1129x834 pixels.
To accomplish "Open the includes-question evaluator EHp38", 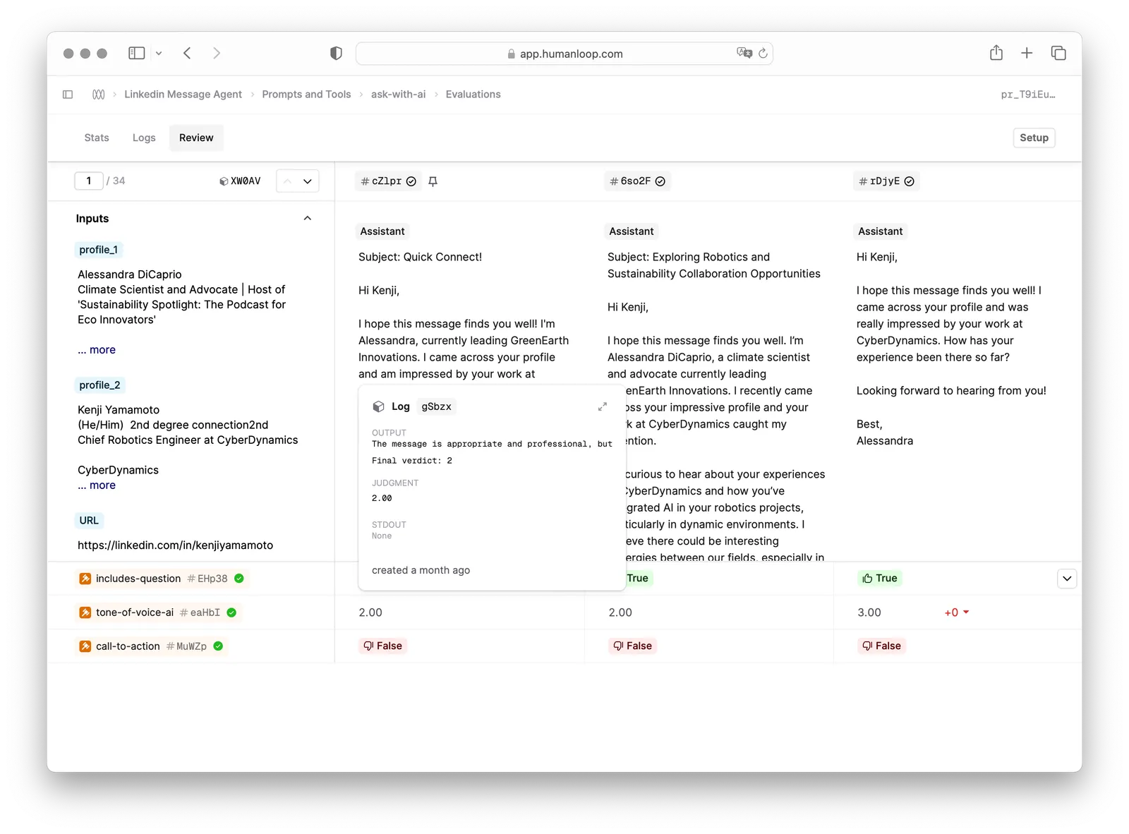I will (x=162, y=579).
